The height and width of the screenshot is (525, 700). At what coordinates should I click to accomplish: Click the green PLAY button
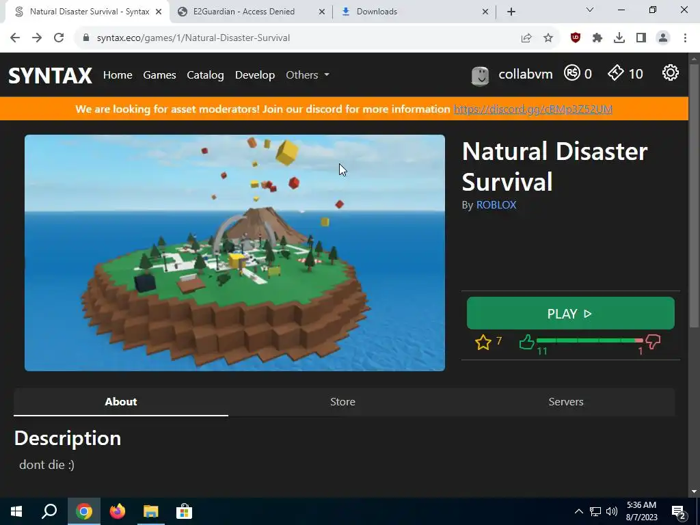[x=571, y=313]
